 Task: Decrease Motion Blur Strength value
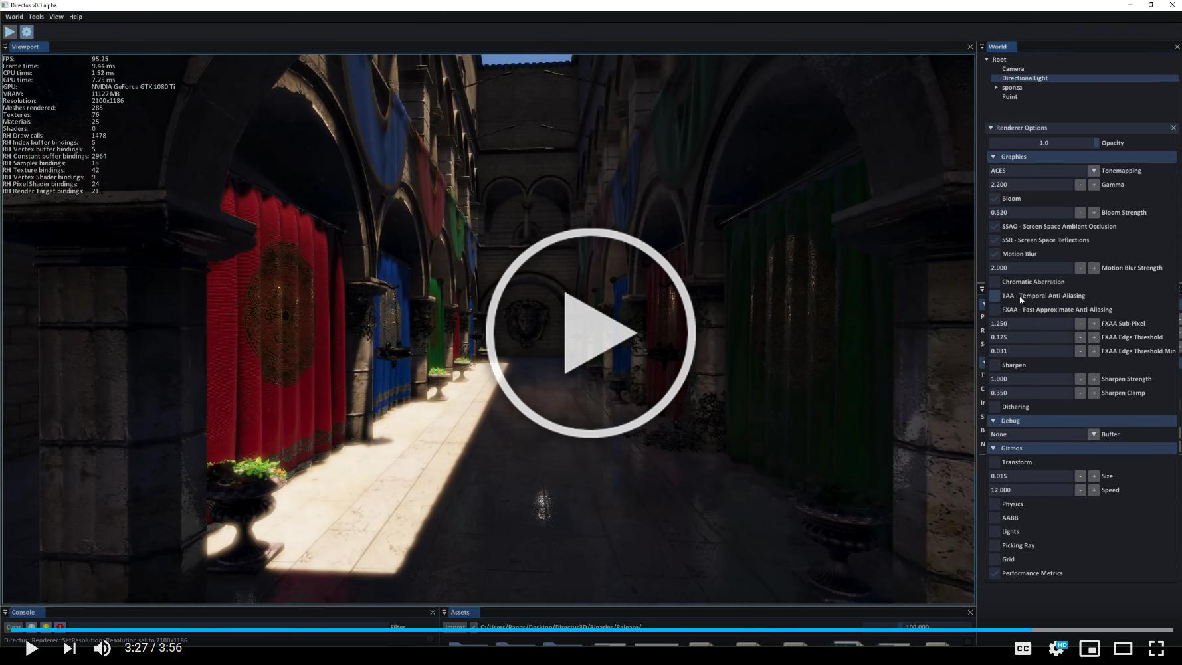pos(1080,268)
